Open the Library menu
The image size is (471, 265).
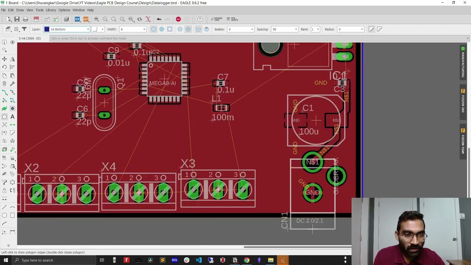pyautogui.click(x=51, y=10)
